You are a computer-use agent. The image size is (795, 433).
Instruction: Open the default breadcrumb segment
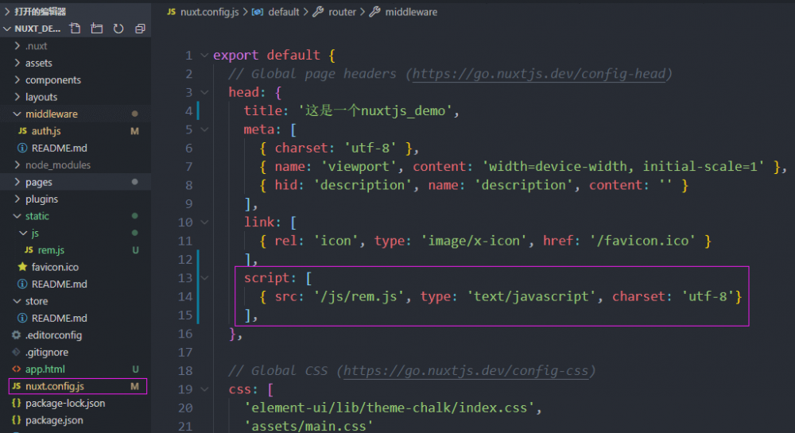click(x=284, y=12)
